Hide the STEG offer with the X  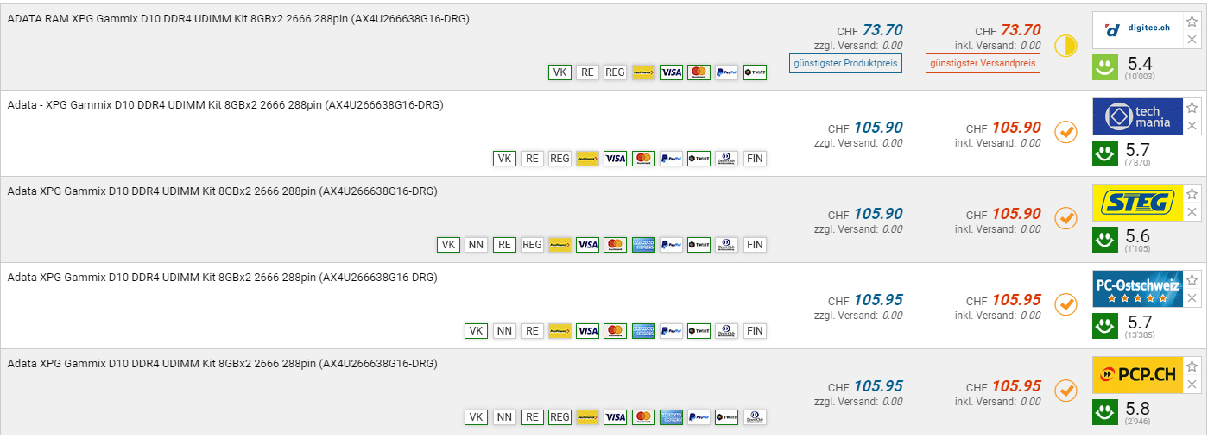[1192, 212]
